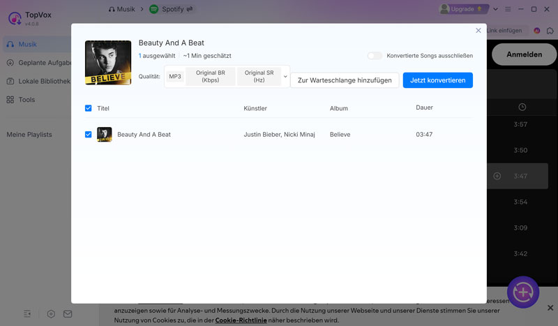Click the Believe album cover thumbnail

click(108, 63)
